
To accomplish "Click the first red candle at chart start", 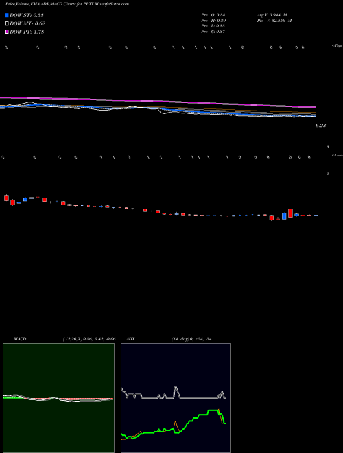I will pyautogui.click(x=6, y=198).
